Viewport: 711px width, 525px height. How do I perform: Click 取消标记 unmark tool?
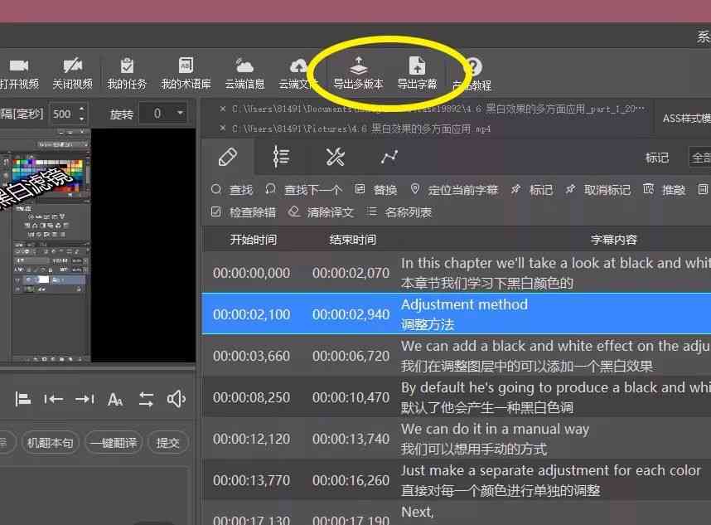point(598,190)
